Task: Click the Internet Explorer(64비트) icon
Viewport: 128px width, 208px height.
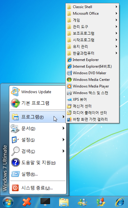Action: 69,66
